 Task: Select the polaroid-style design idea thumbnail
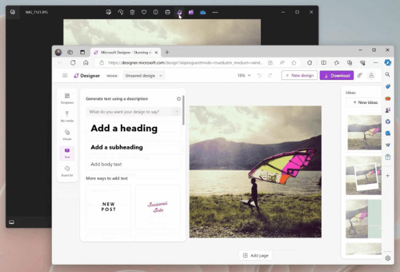(363, 175)
